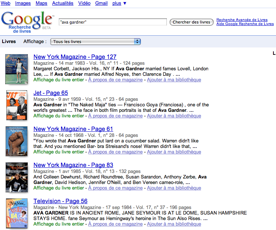
Task: Add New York Magazine Page 61 to bibliothèque
Action: click(174, 152)
